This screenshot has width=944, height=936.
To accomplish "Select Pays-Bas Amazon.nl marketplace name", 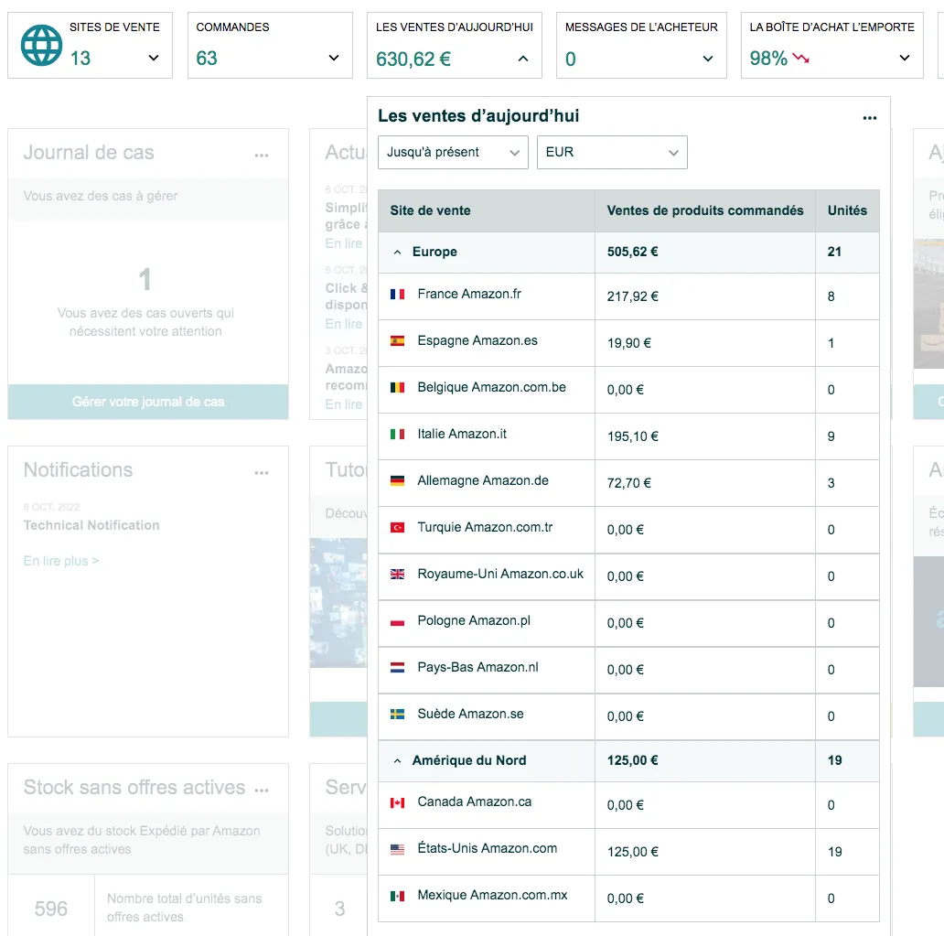I will tap(477, 667).
